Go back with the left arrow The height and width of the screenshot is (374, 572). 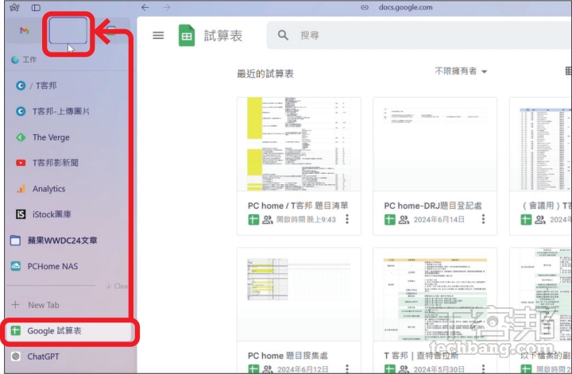145,7
